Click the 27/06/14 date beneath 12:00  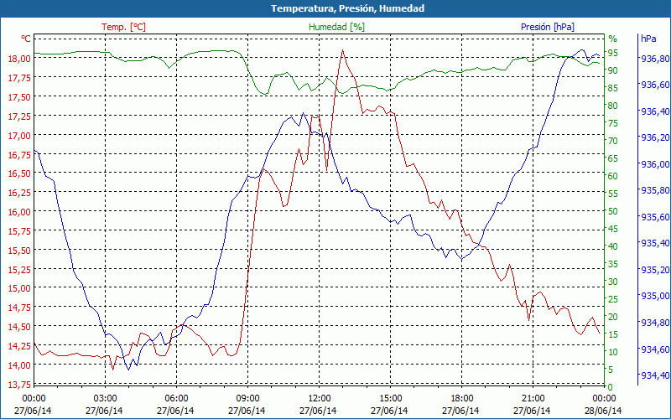[x=318, y=411]
